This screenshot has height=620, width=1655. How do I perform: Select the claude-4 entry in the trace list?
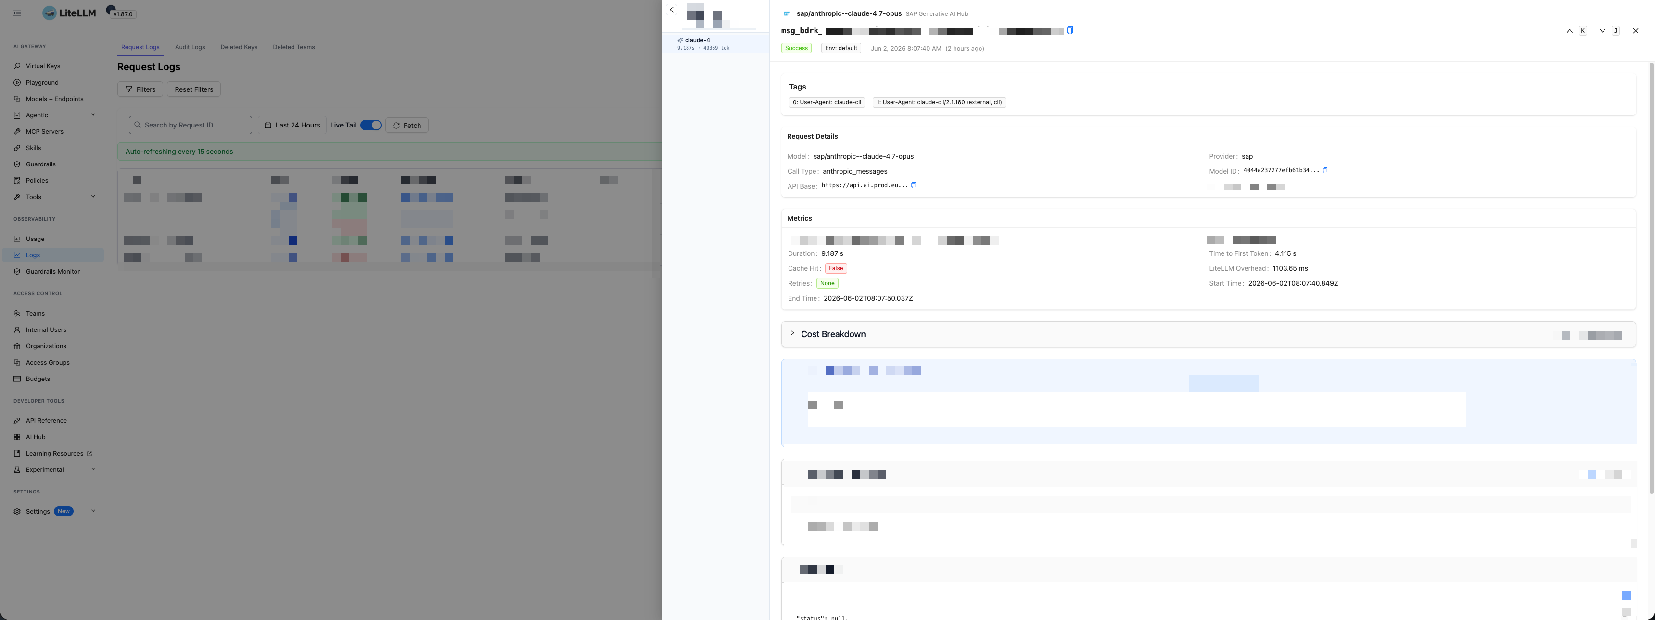(716, 44)
